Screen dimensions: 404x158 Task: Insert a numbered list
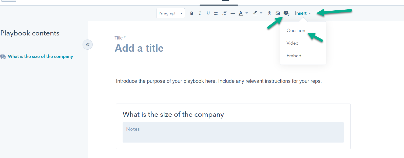click(x=225, y=13)
